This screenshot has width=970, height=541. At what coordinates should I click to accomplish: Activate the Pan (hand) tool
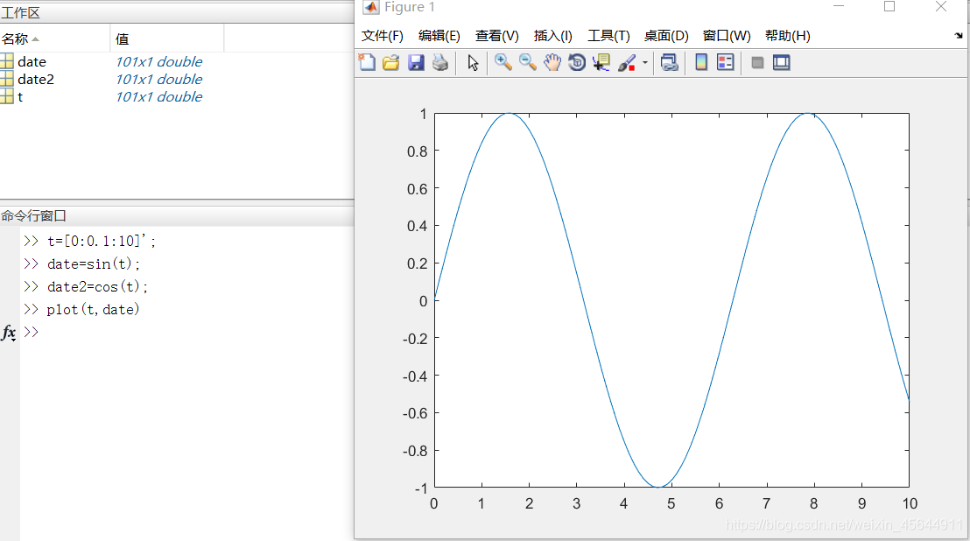(551, 62)
